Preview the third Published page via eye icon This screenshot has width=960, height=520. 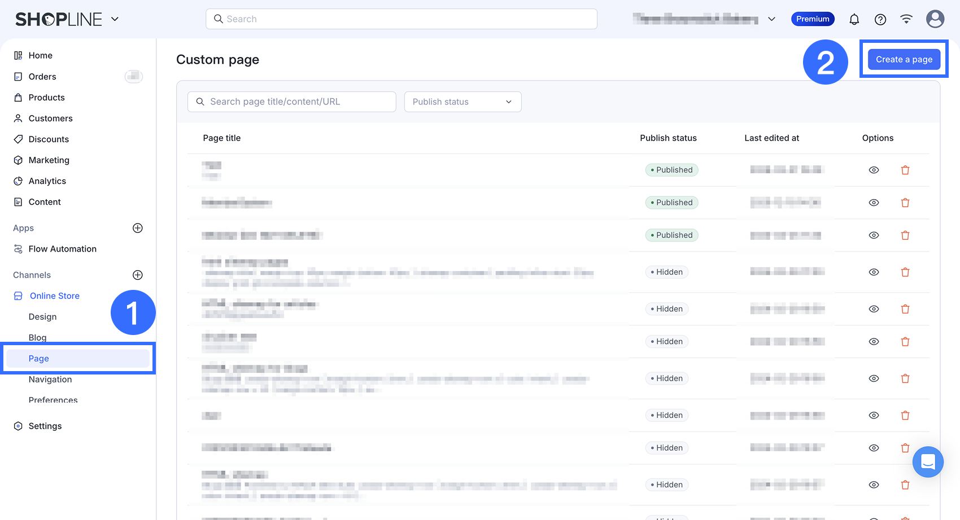click(x=874, y=236)
